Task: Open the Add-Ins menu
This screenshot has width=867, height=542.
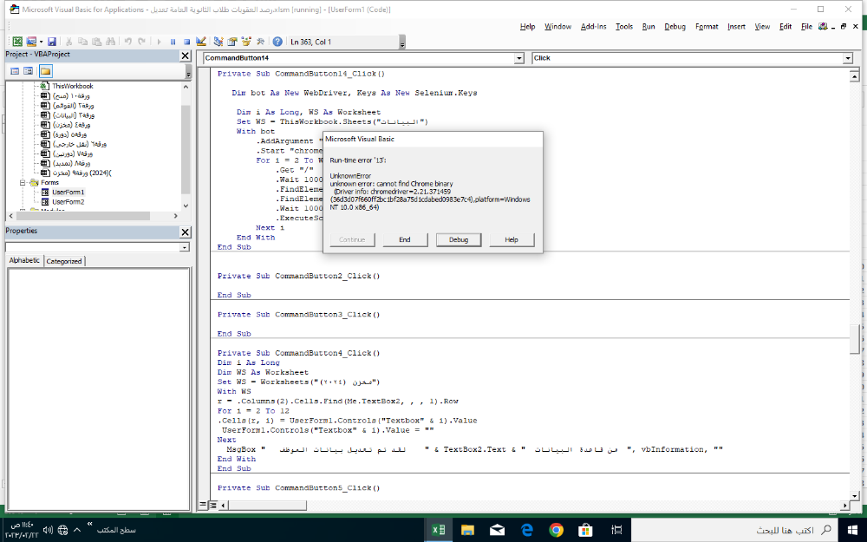Action: 593,26
